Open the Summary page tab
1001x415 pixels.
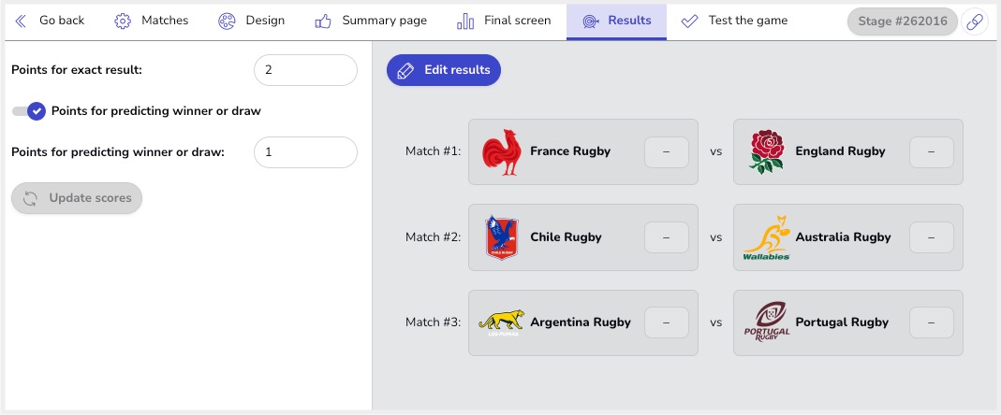click(371, 21)
